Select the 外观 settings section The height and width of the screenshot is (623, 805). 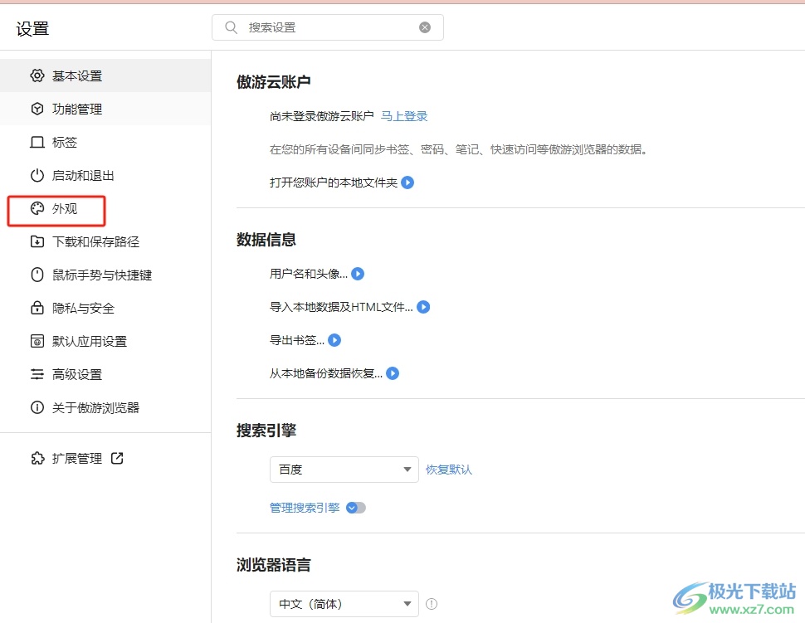coord(105,208)
